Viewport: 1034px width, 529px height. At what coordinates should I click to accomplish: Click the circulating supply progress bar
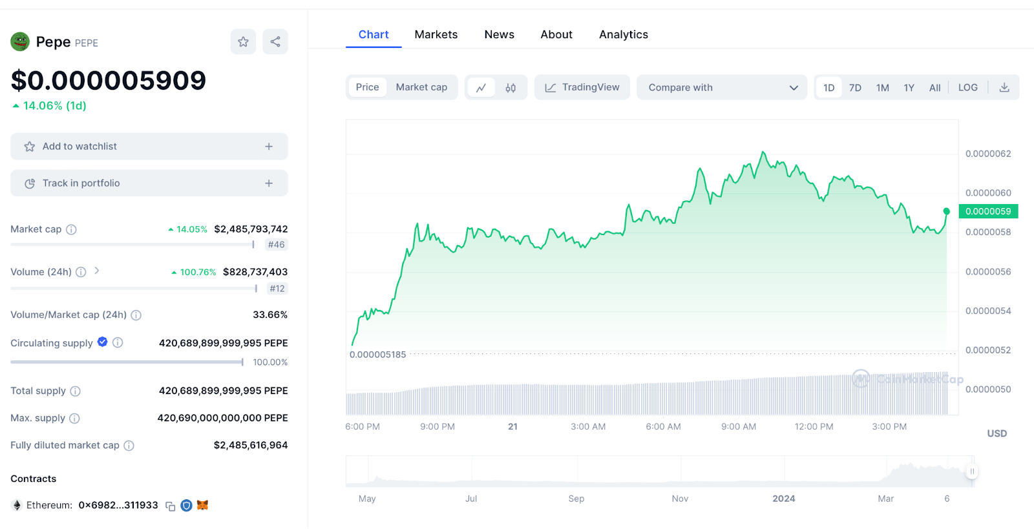pyautogui.click(x=127, y=362)
